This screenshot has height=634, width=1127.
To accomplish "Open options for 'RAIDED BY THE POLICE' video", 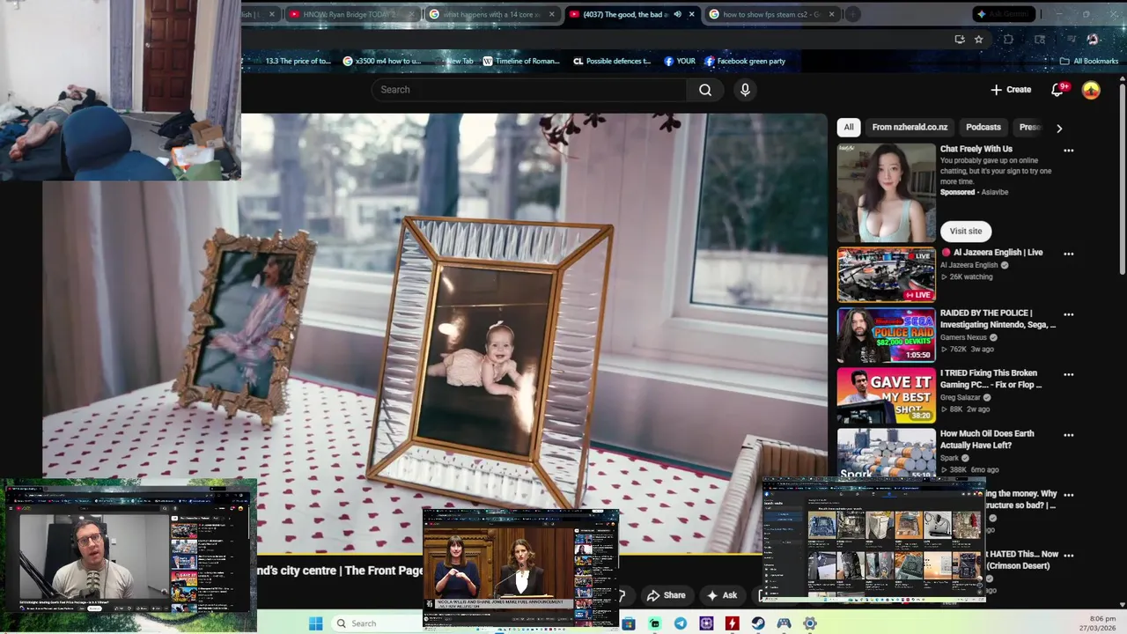I will 1068,314.
